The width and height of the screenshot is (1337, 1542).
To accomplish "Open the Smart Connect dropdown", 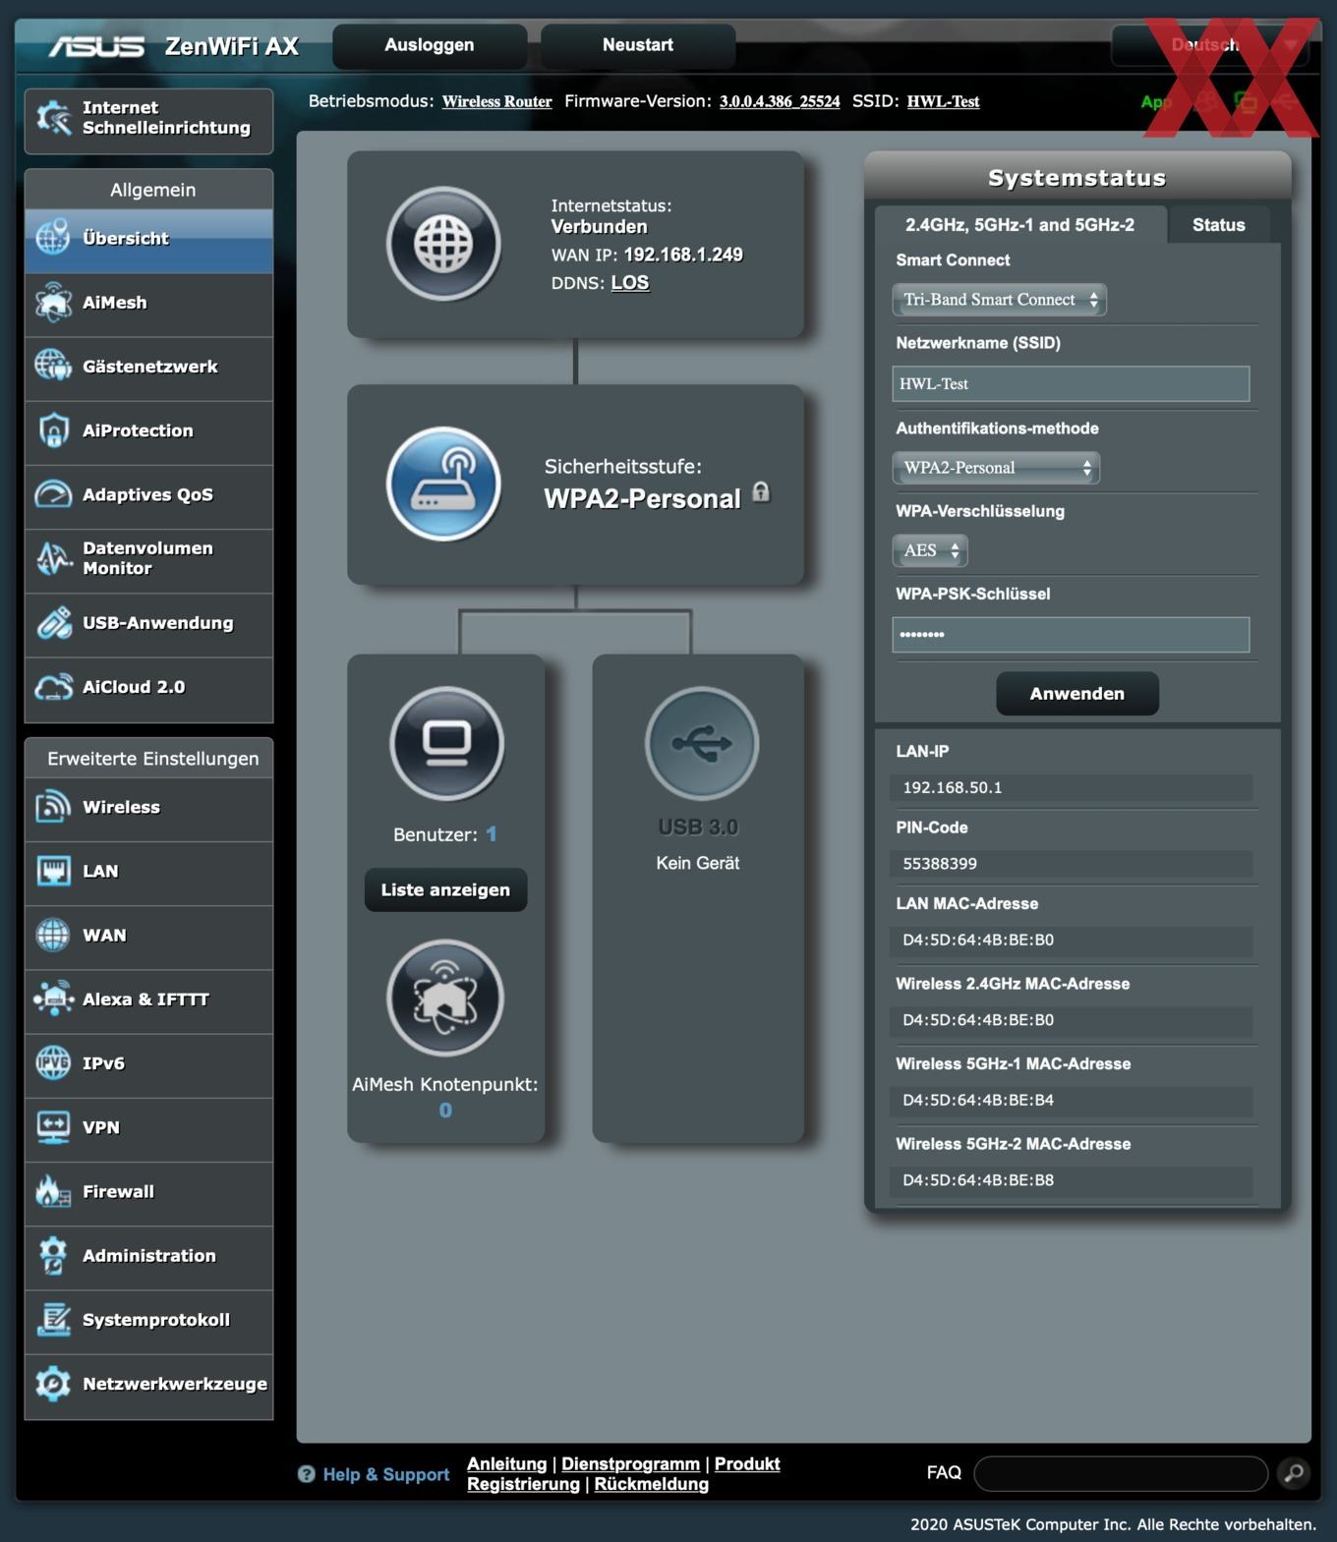I will [x=999, y=300].
